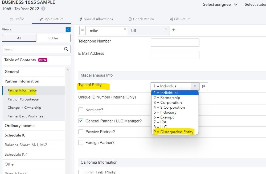The image size is (266, 174).
Task: Add a new partner with the plus icon
Action: [x=174, y=30]
